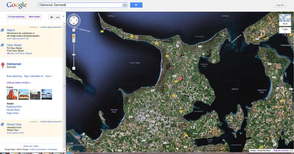Image resolution: width=294 pixels, height=154 pixels.
Task: Switch to Kort map view thumbnail
Action: (285, 20)
